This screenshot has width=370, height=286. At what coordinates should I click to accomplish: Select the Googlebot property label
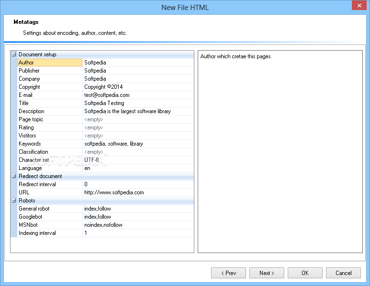click(50, 217)
